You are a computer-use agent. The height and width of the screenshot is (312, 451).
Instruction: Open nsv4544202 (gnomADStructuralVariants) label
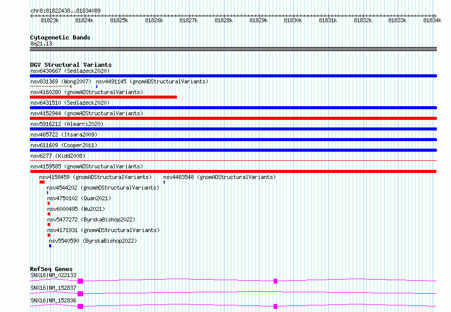[x=103, y=188]
